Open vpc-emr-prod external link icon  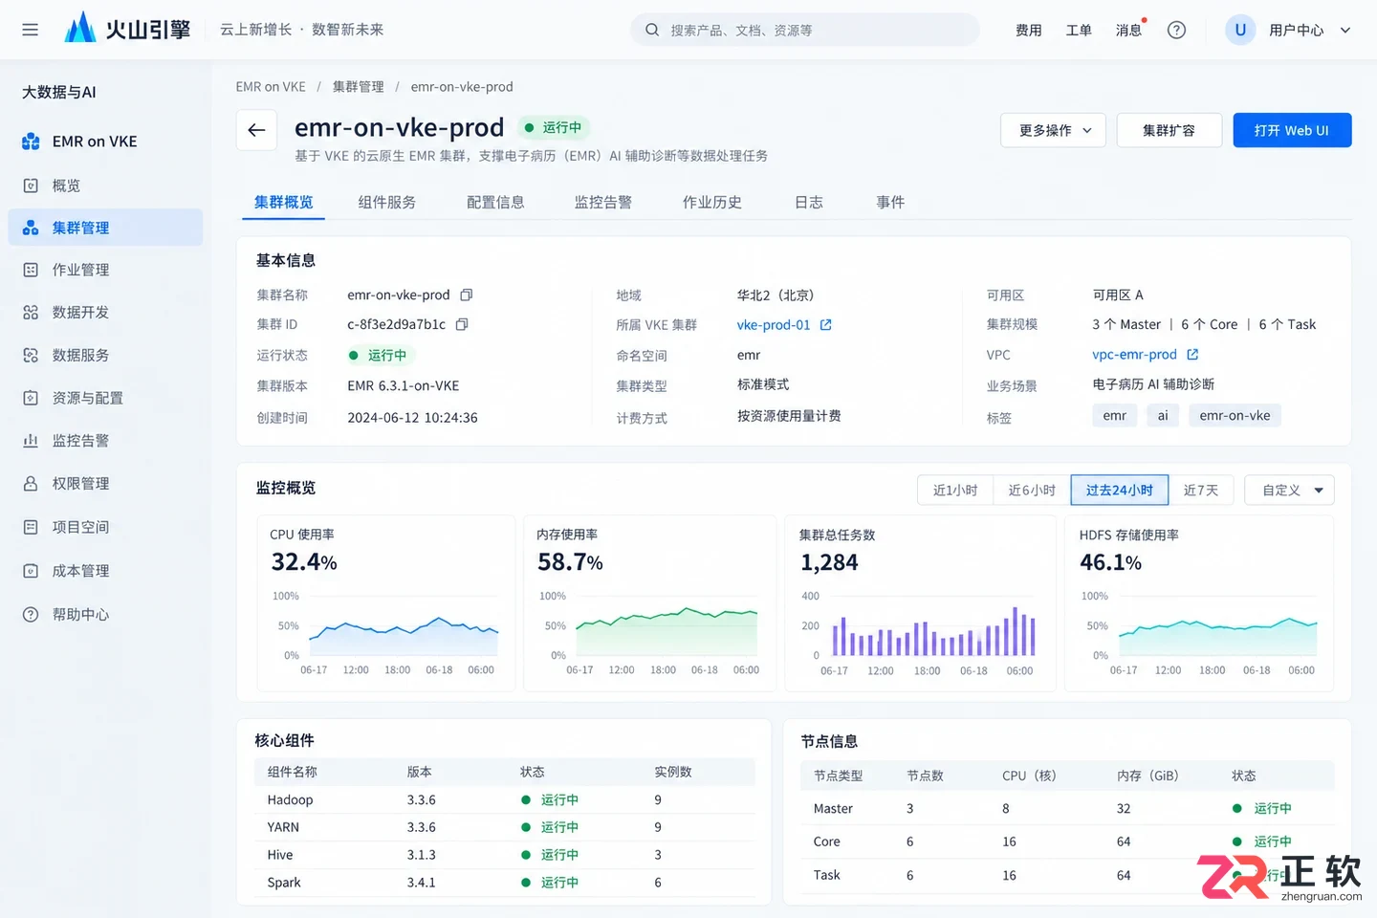click(1192, 354)
